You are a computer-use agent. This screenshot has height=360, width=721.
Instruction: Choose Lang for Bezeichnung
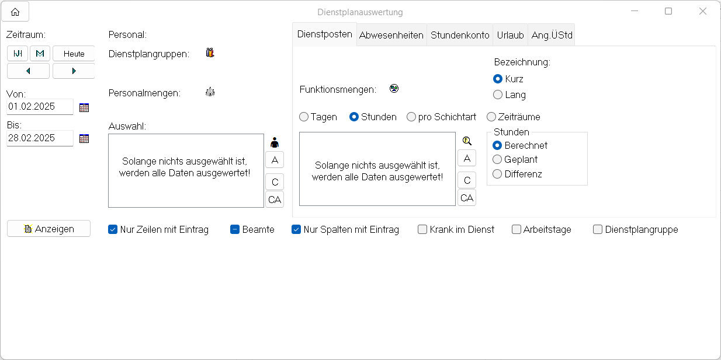point(498,95)
